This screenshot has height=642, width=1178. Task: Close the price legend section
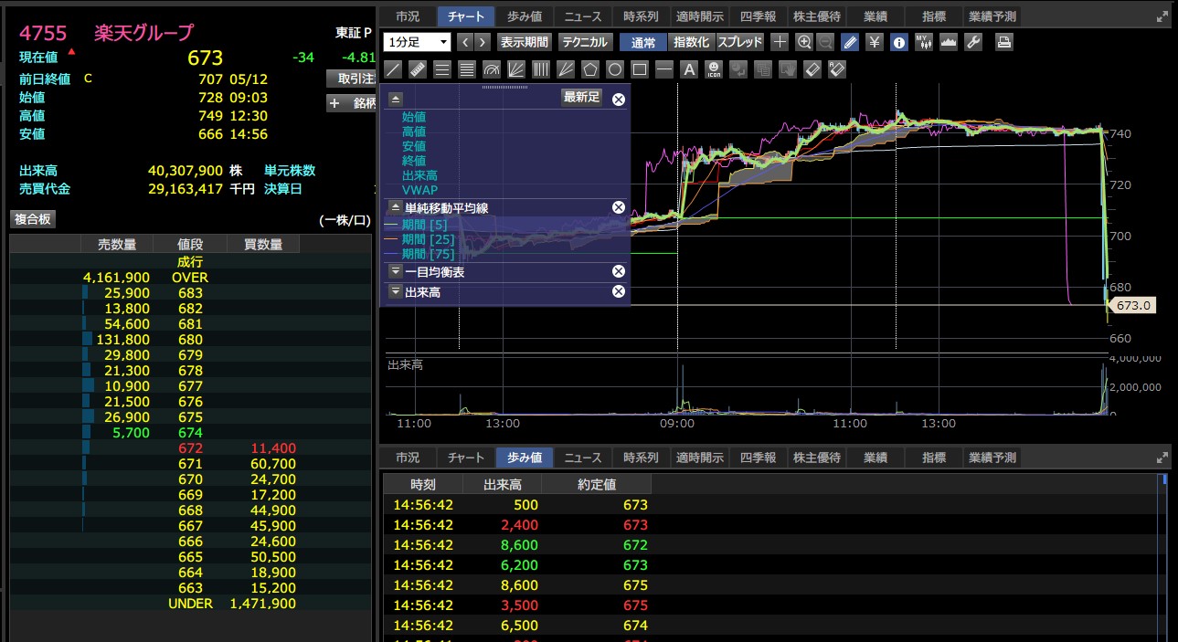click(x=619, y=100)
